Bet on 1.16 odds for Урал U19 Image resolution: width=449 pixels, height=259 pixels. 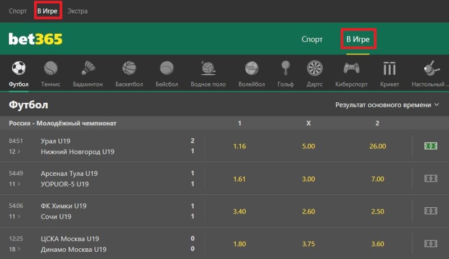click(x=240, y=146)
